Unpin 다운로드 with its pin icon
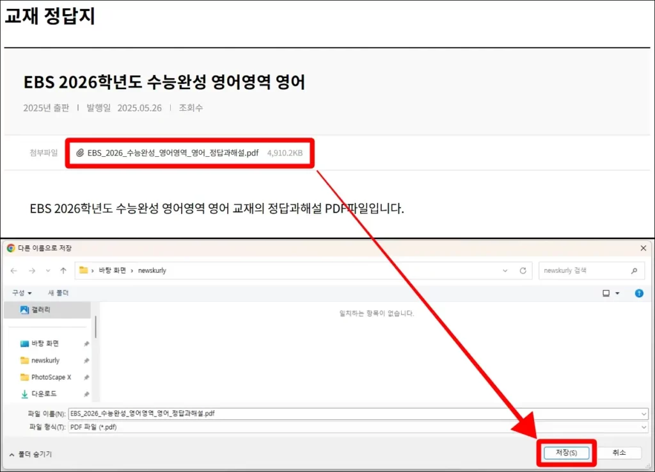 [86, 394]
